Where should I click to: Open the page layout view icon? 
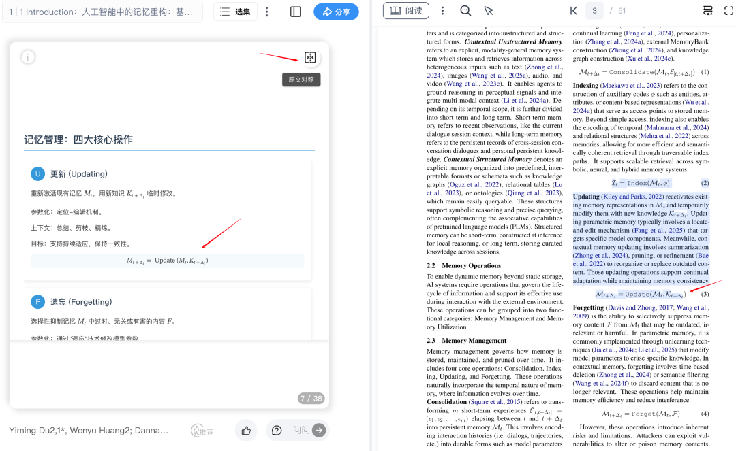707,10
